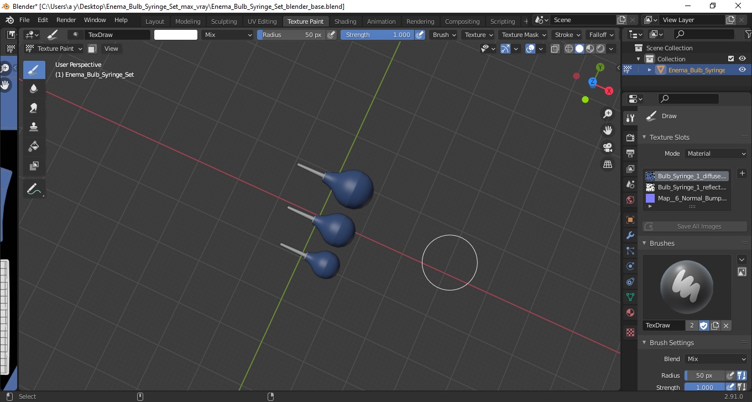Switch to rendered viewport shading

(x=600, y=49)
